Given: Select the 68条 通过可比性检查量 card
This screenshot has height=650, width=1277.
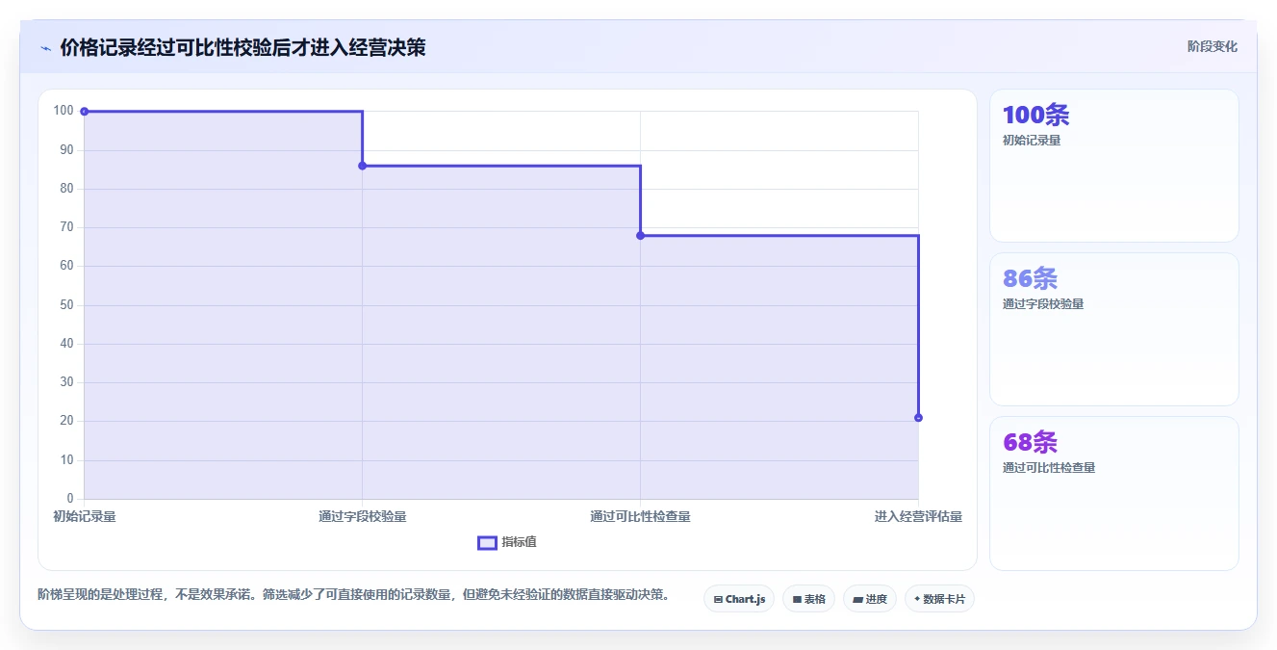Looking at the screenshot, I should point(1113,493).
